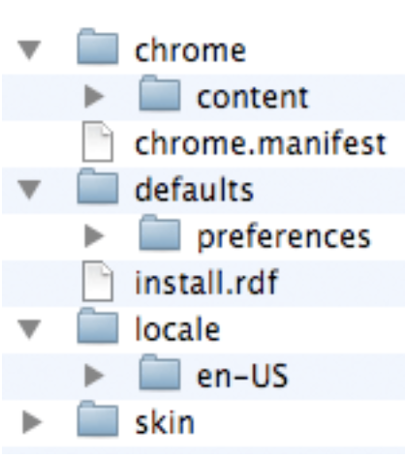Click the chrome folder icon

coord(98,46)
